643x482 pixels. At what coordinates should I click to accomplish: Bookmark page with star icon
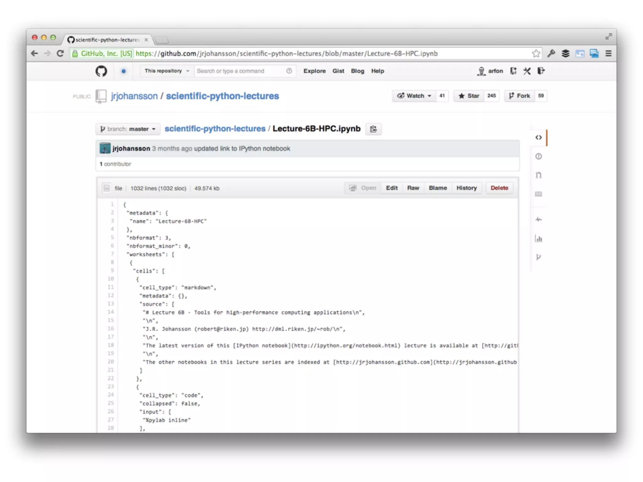click(536, 54)
